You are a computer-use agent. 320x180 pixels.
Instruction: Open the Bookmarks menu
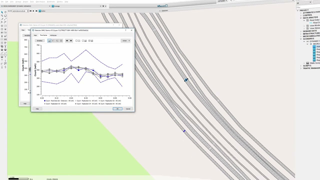click(51, 2)
